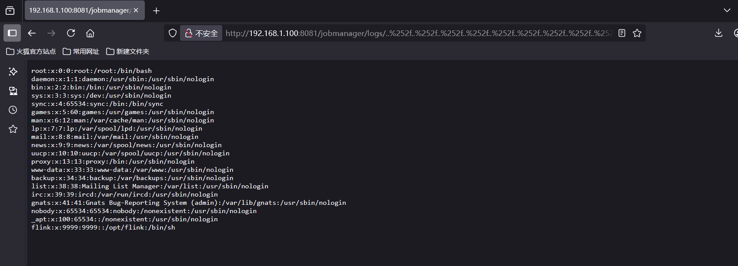Show synced tabs in the sidebar
738x266 pixels.
(13, 91)
